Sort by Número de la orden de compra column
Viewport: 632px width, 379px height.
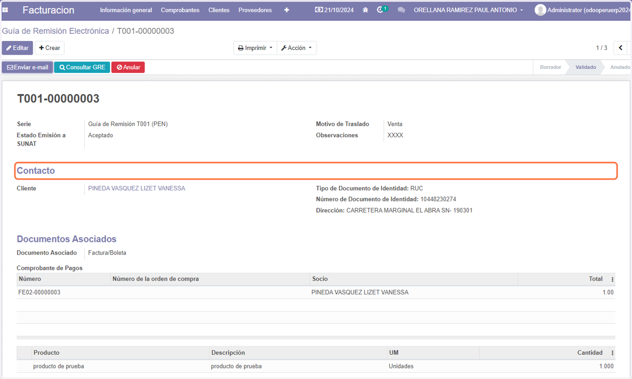click(x=211, y=279)
